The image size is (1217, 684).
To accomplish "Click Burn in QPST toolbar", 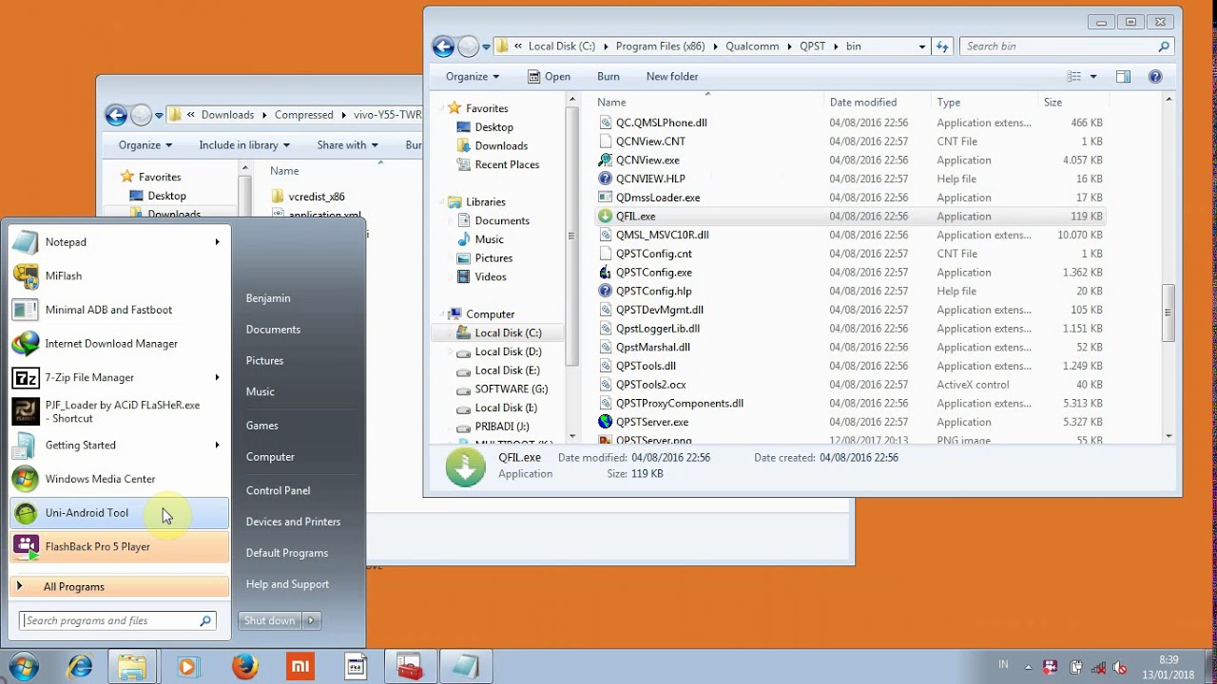I will pos(608,77).
